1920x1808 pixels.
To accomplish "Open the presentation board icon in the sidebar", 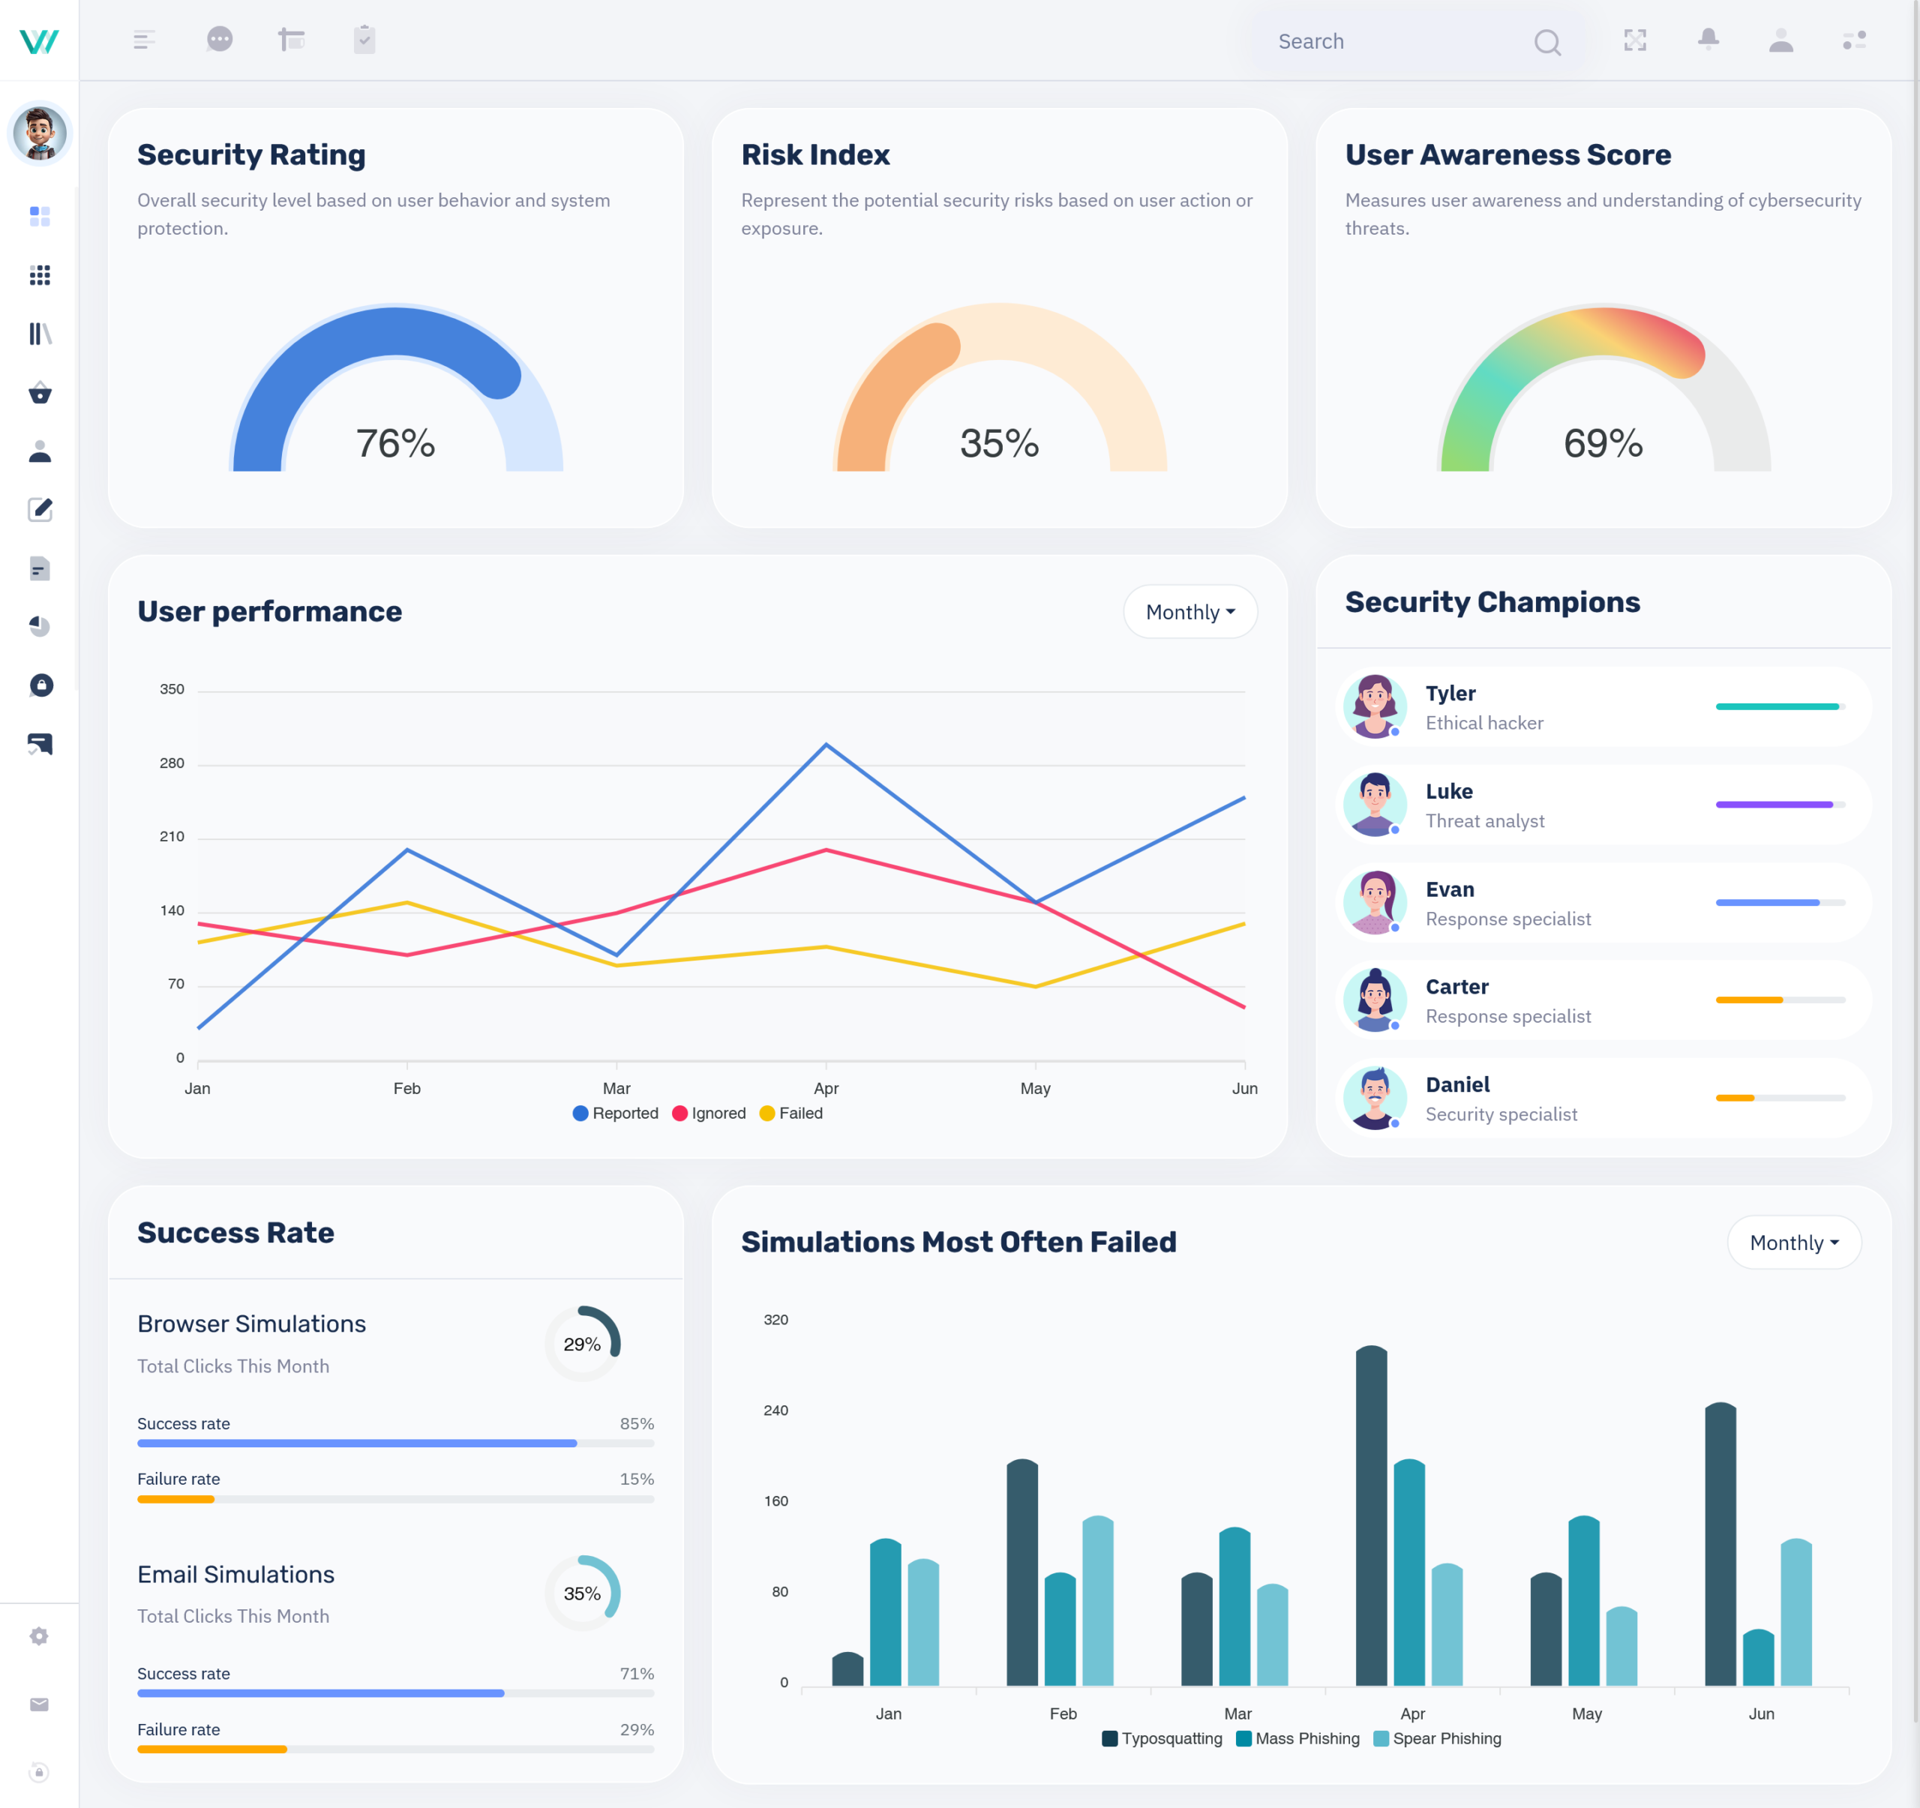I will point(40,744).
